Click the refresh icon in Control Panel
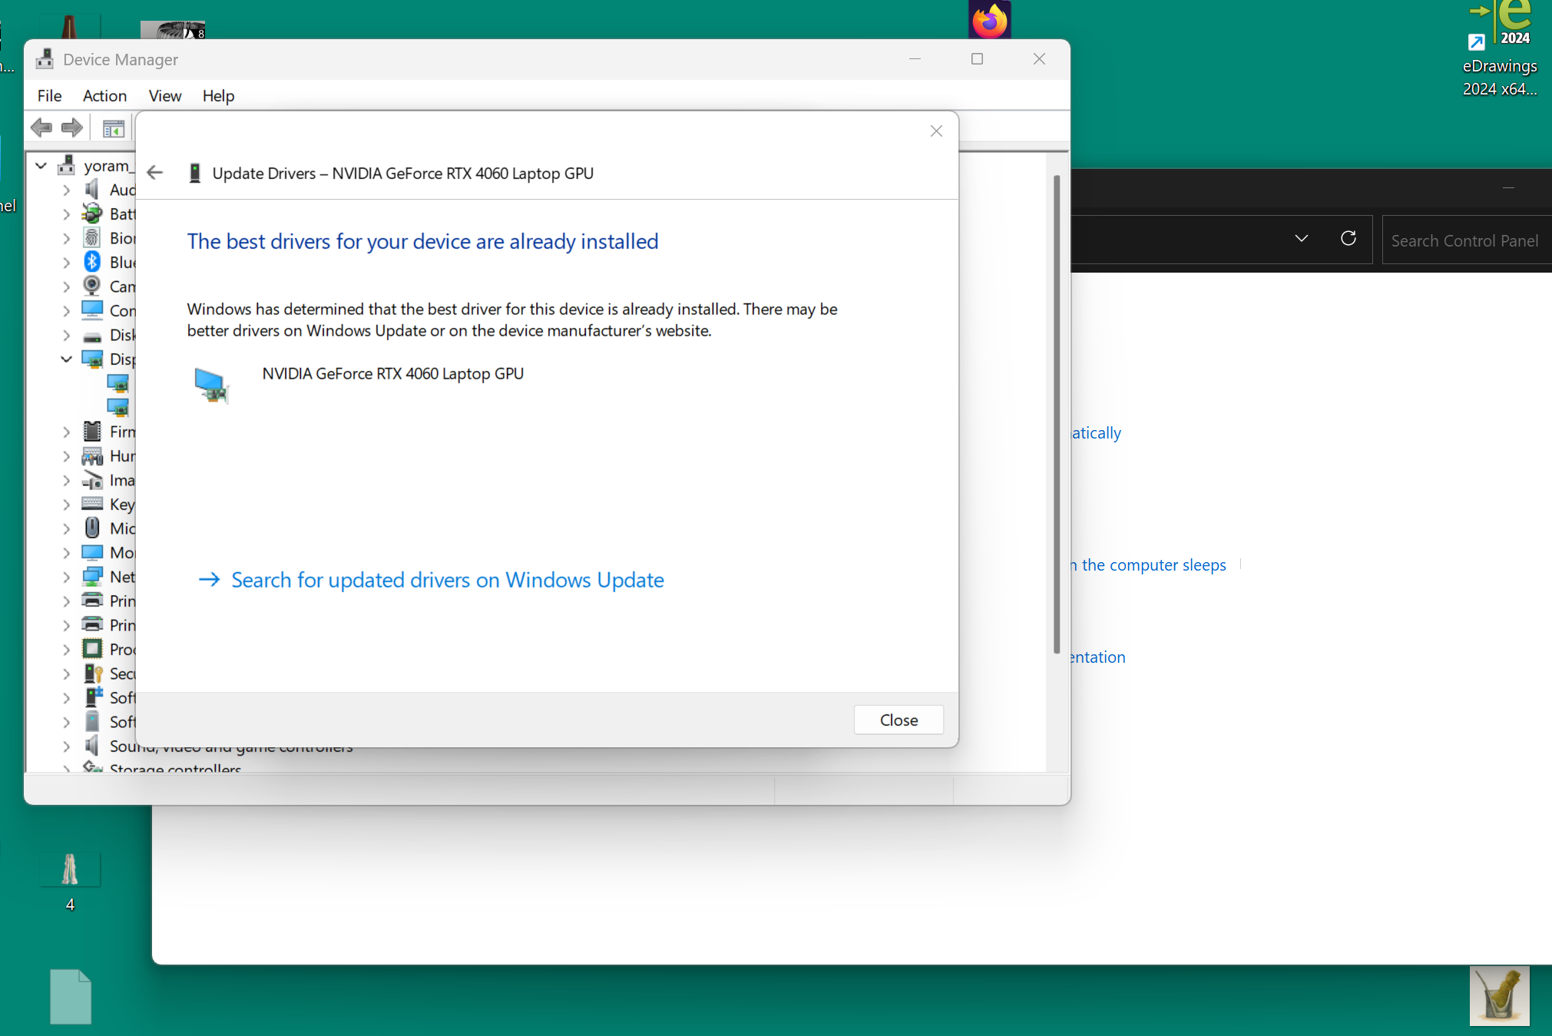 click(x=1348, y=239)
